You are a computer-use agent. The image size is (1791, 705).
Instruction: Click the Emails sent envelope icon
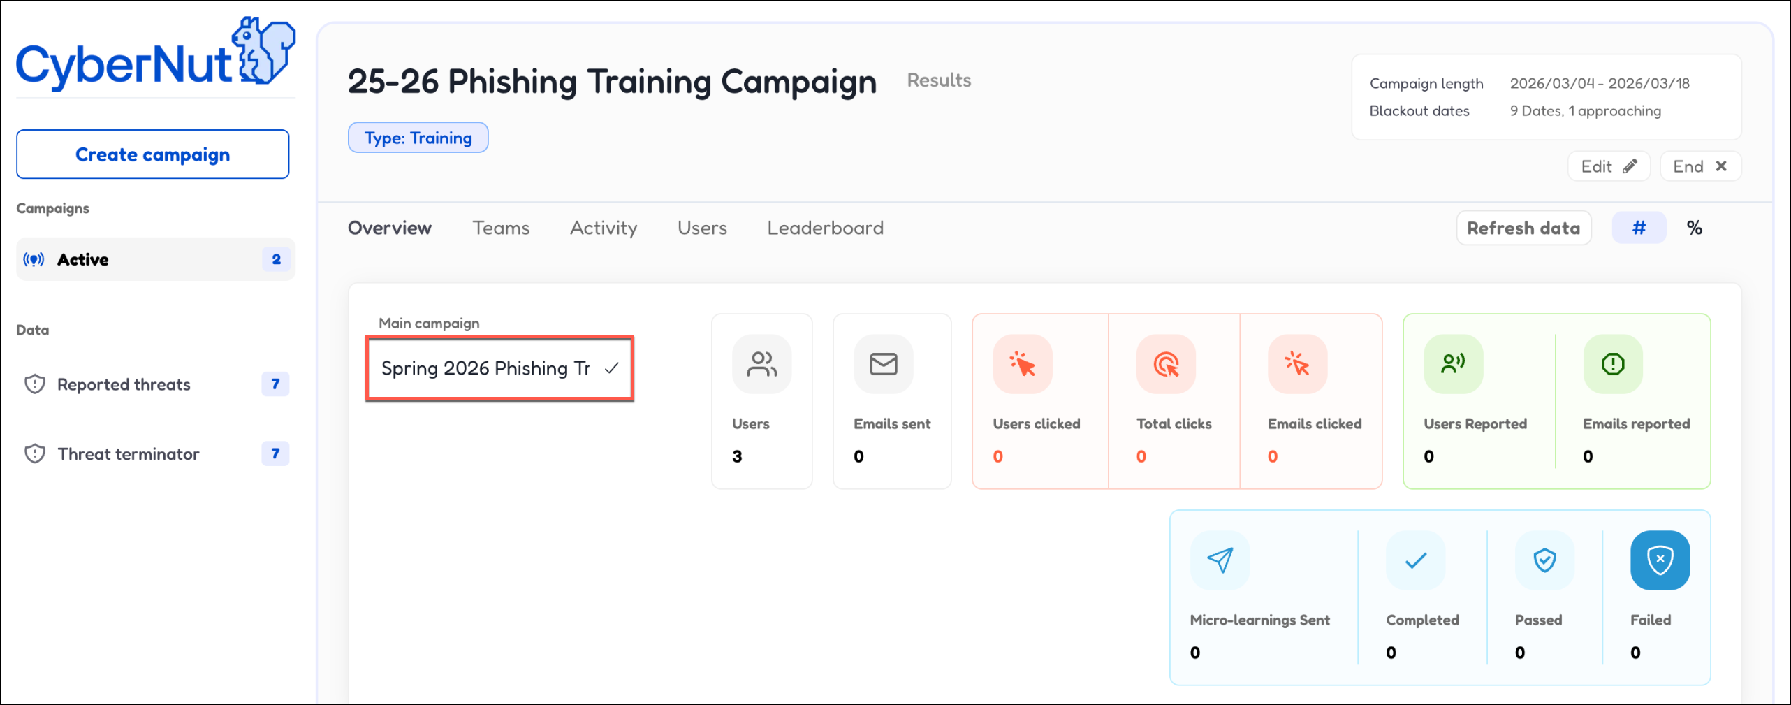883,364
